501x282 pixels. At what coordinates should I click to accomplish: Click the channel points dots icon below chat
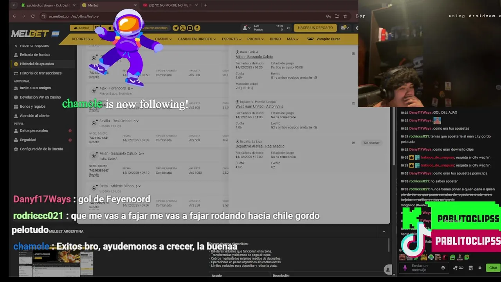click(x=455, y=268)
